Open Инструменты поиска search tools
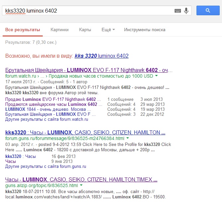This screenshot has height=206, width=222. (x=144, y=30)
